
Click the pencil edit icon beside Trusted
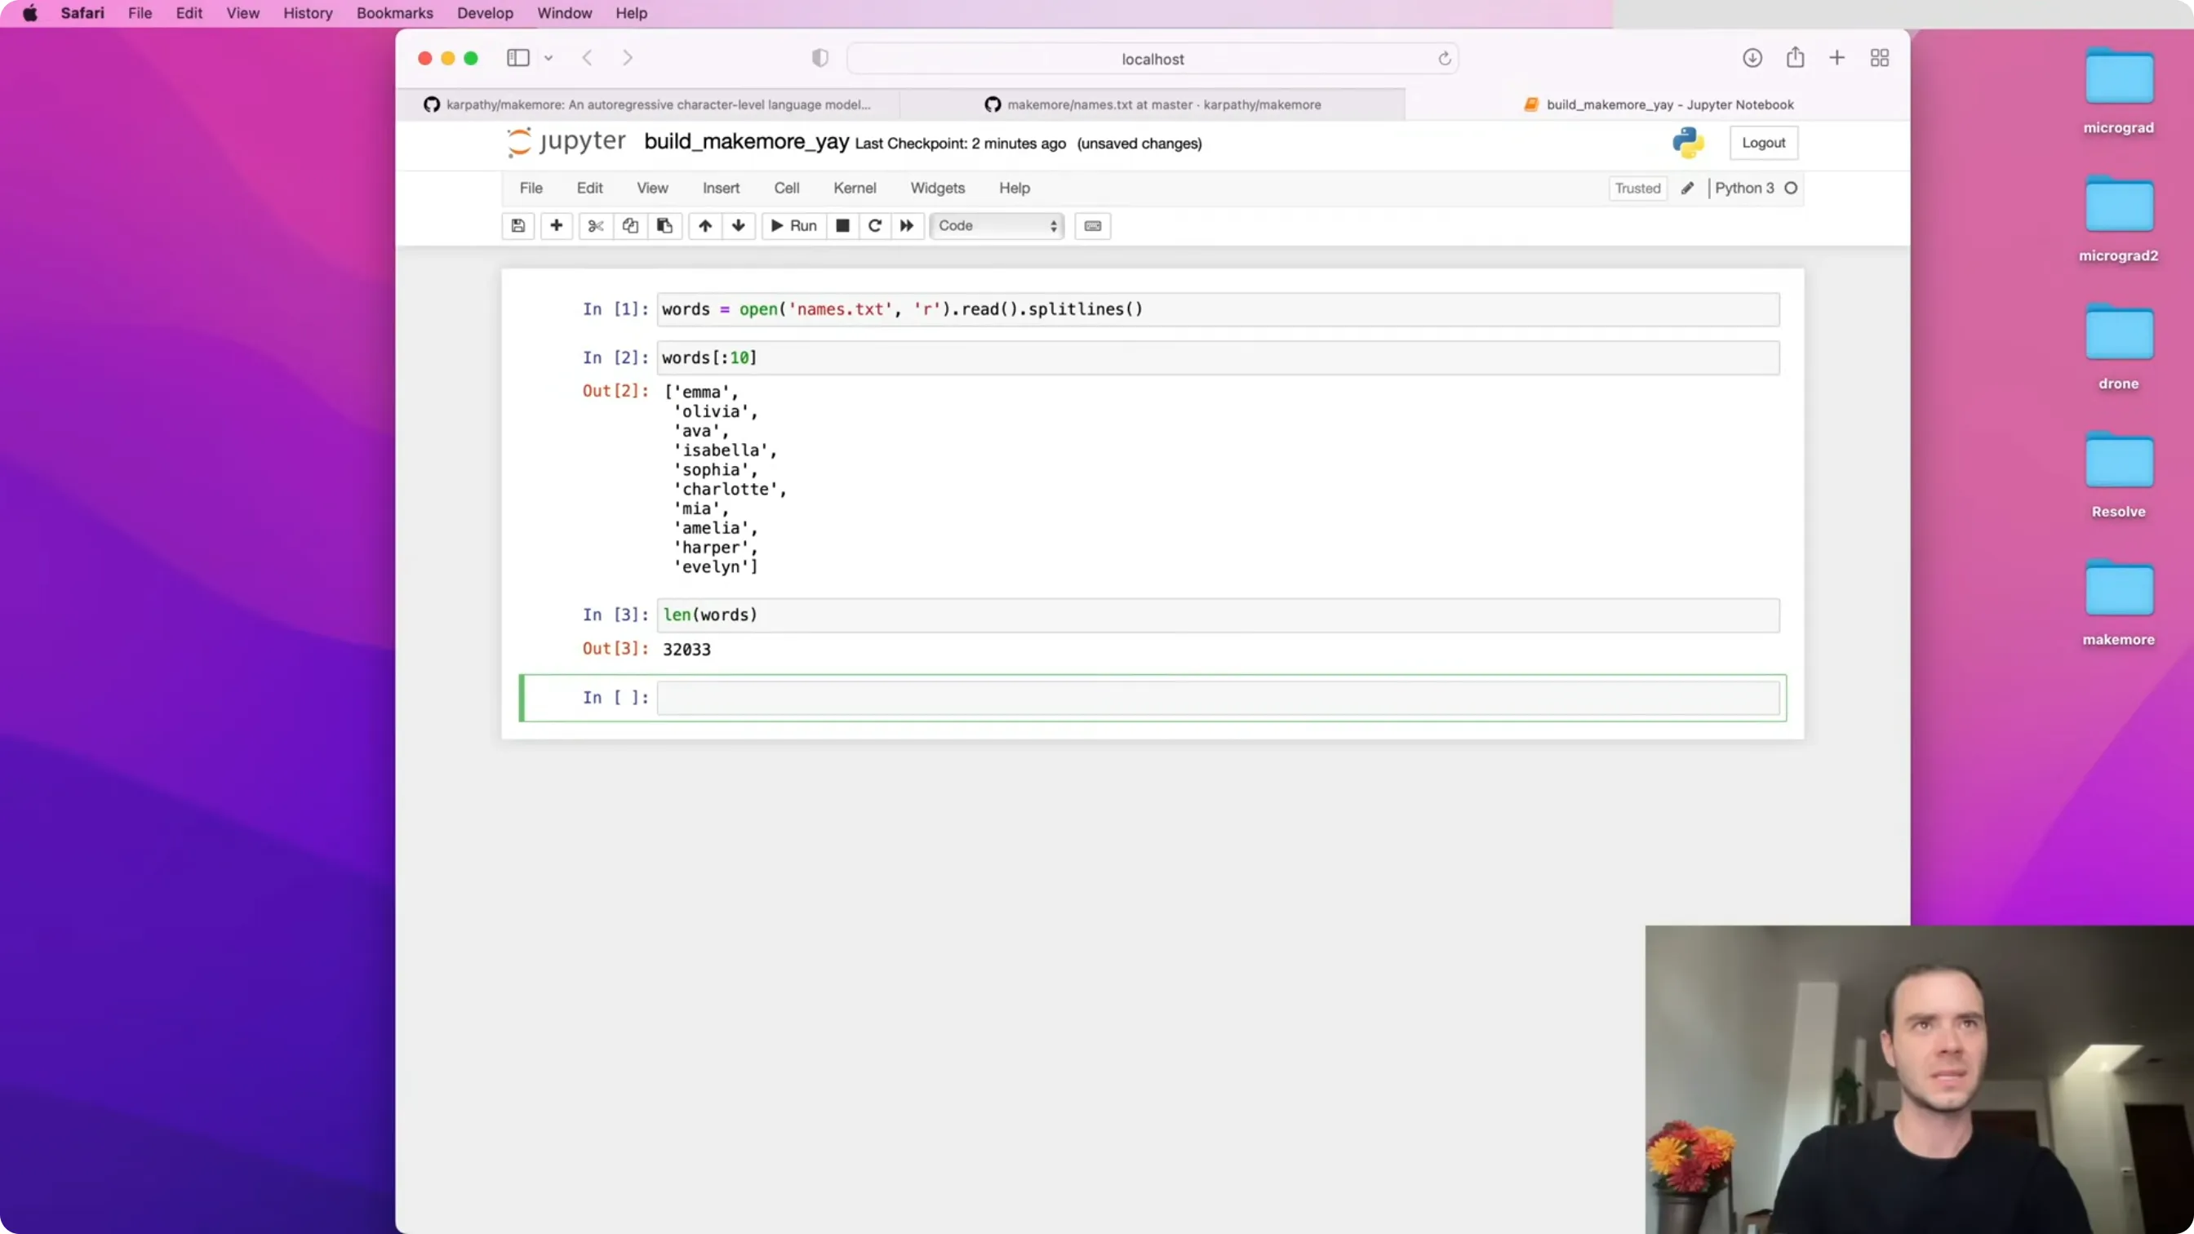(x=1687, y=189)
